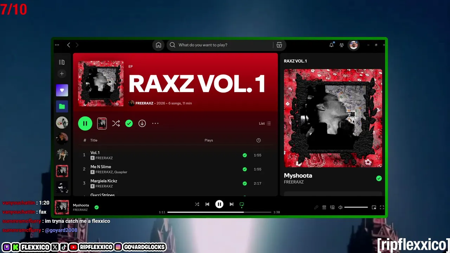The width and height of the screenshot is (450, 253).
Task: Toggle the EP's saved-to-library checkmark
Action: 129,123
